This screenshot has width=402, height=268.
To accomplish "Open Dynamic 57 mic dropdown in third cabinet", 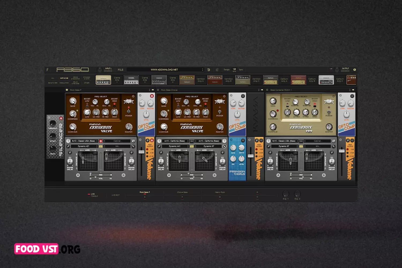I will (285, 146).
